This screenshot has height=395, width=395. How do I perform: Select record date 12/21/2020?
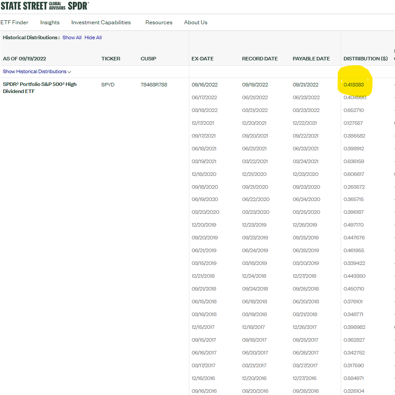254,174
